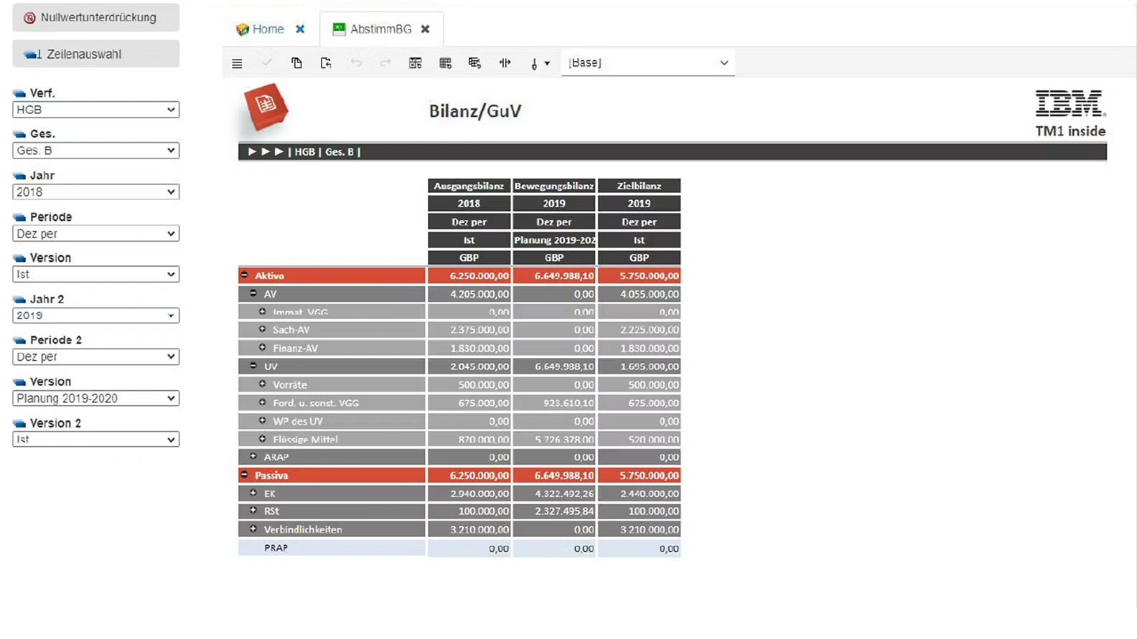Close the AbstimmBG tab

(425, 29)
